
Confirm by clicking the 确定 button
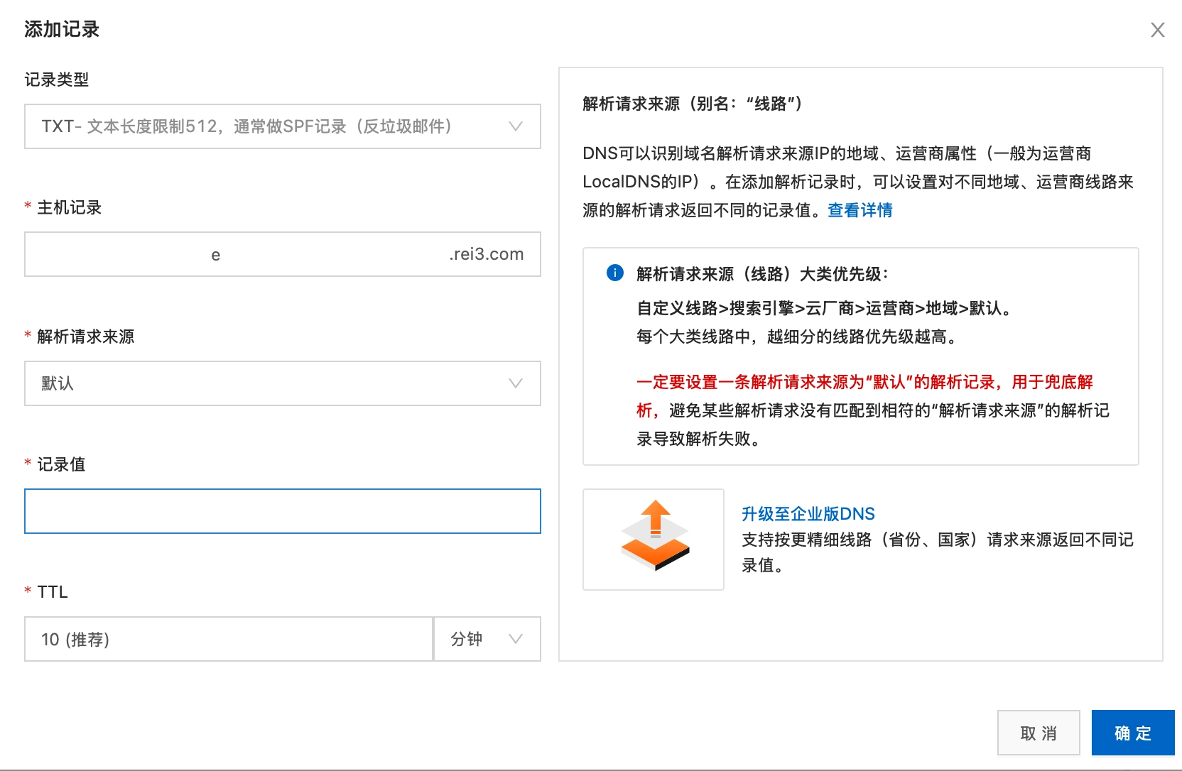1132,733
